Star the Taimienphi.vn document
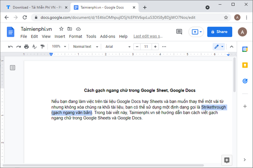253x168 pixels. tap(61, 29)
